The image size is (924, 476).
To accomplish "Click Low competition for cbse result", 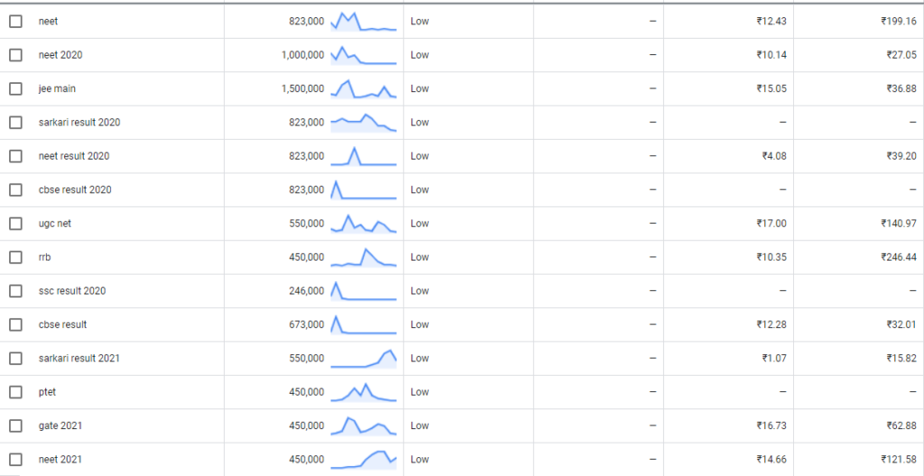I will pos(420,325).
